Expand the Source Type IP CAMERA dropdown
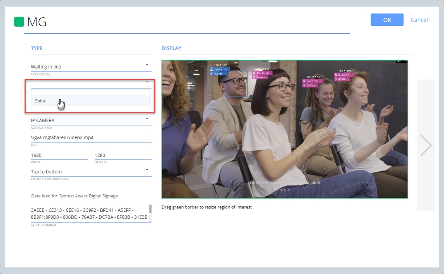The image size is (444, 274). [x=91, y=120]
